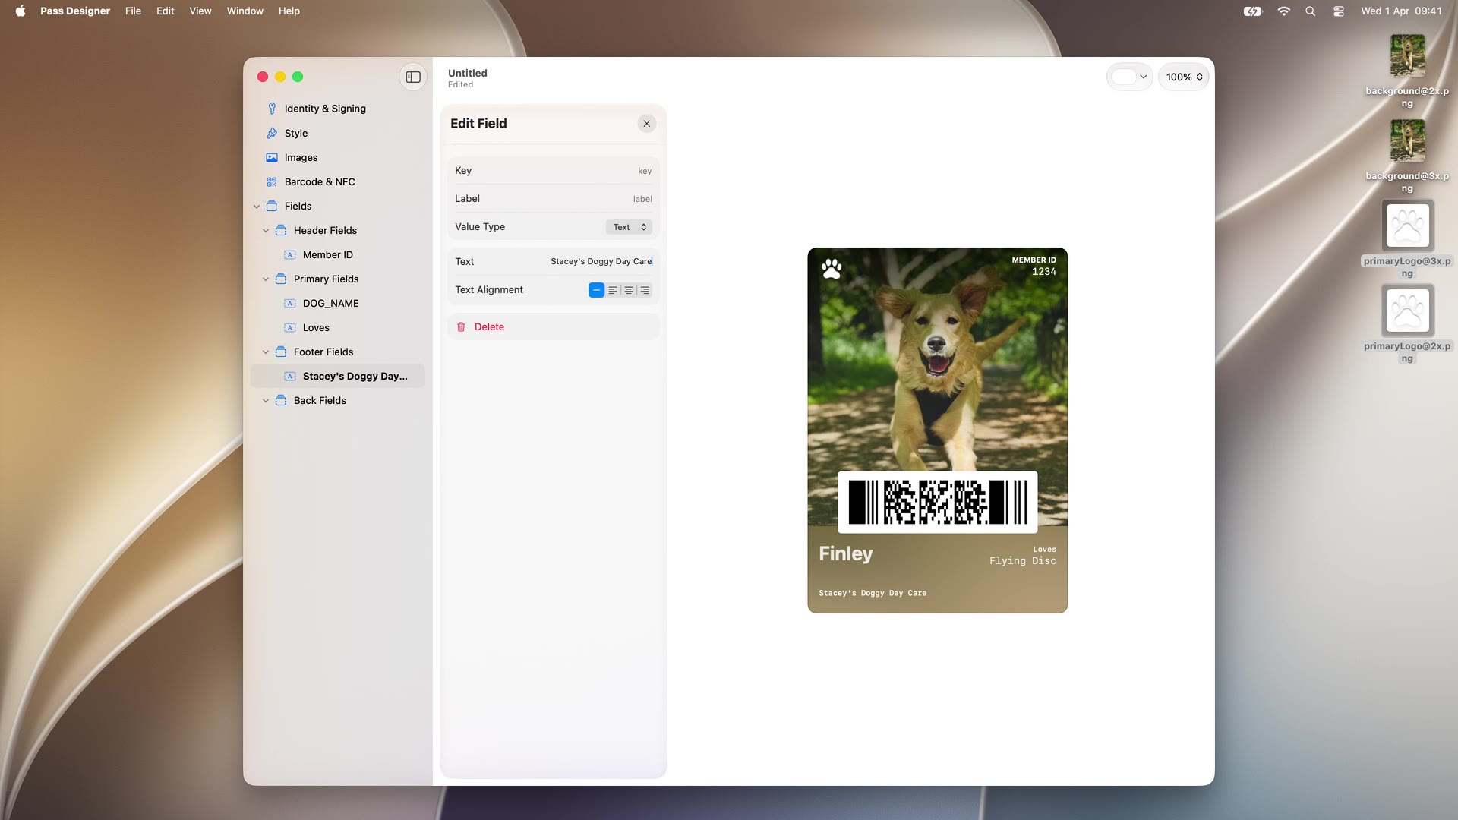This screenshot has height=820, width=1458.
Task: Select the Member ID field
Action: pyautogui.click(x=338, y=254)
